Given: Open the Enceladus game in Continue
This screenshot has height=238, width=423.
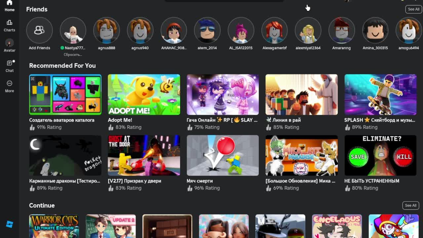Looking at the screenshot, I should click(x=337, y=226).
